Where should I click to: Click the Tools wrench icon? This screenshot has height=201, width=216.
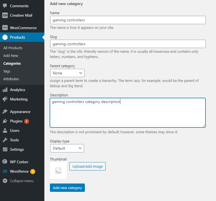click(x=5, y=140)
